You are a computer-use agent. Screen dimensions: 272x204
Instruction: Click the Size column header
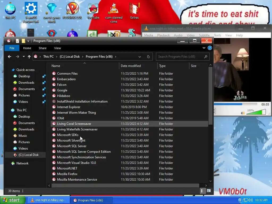198,66
